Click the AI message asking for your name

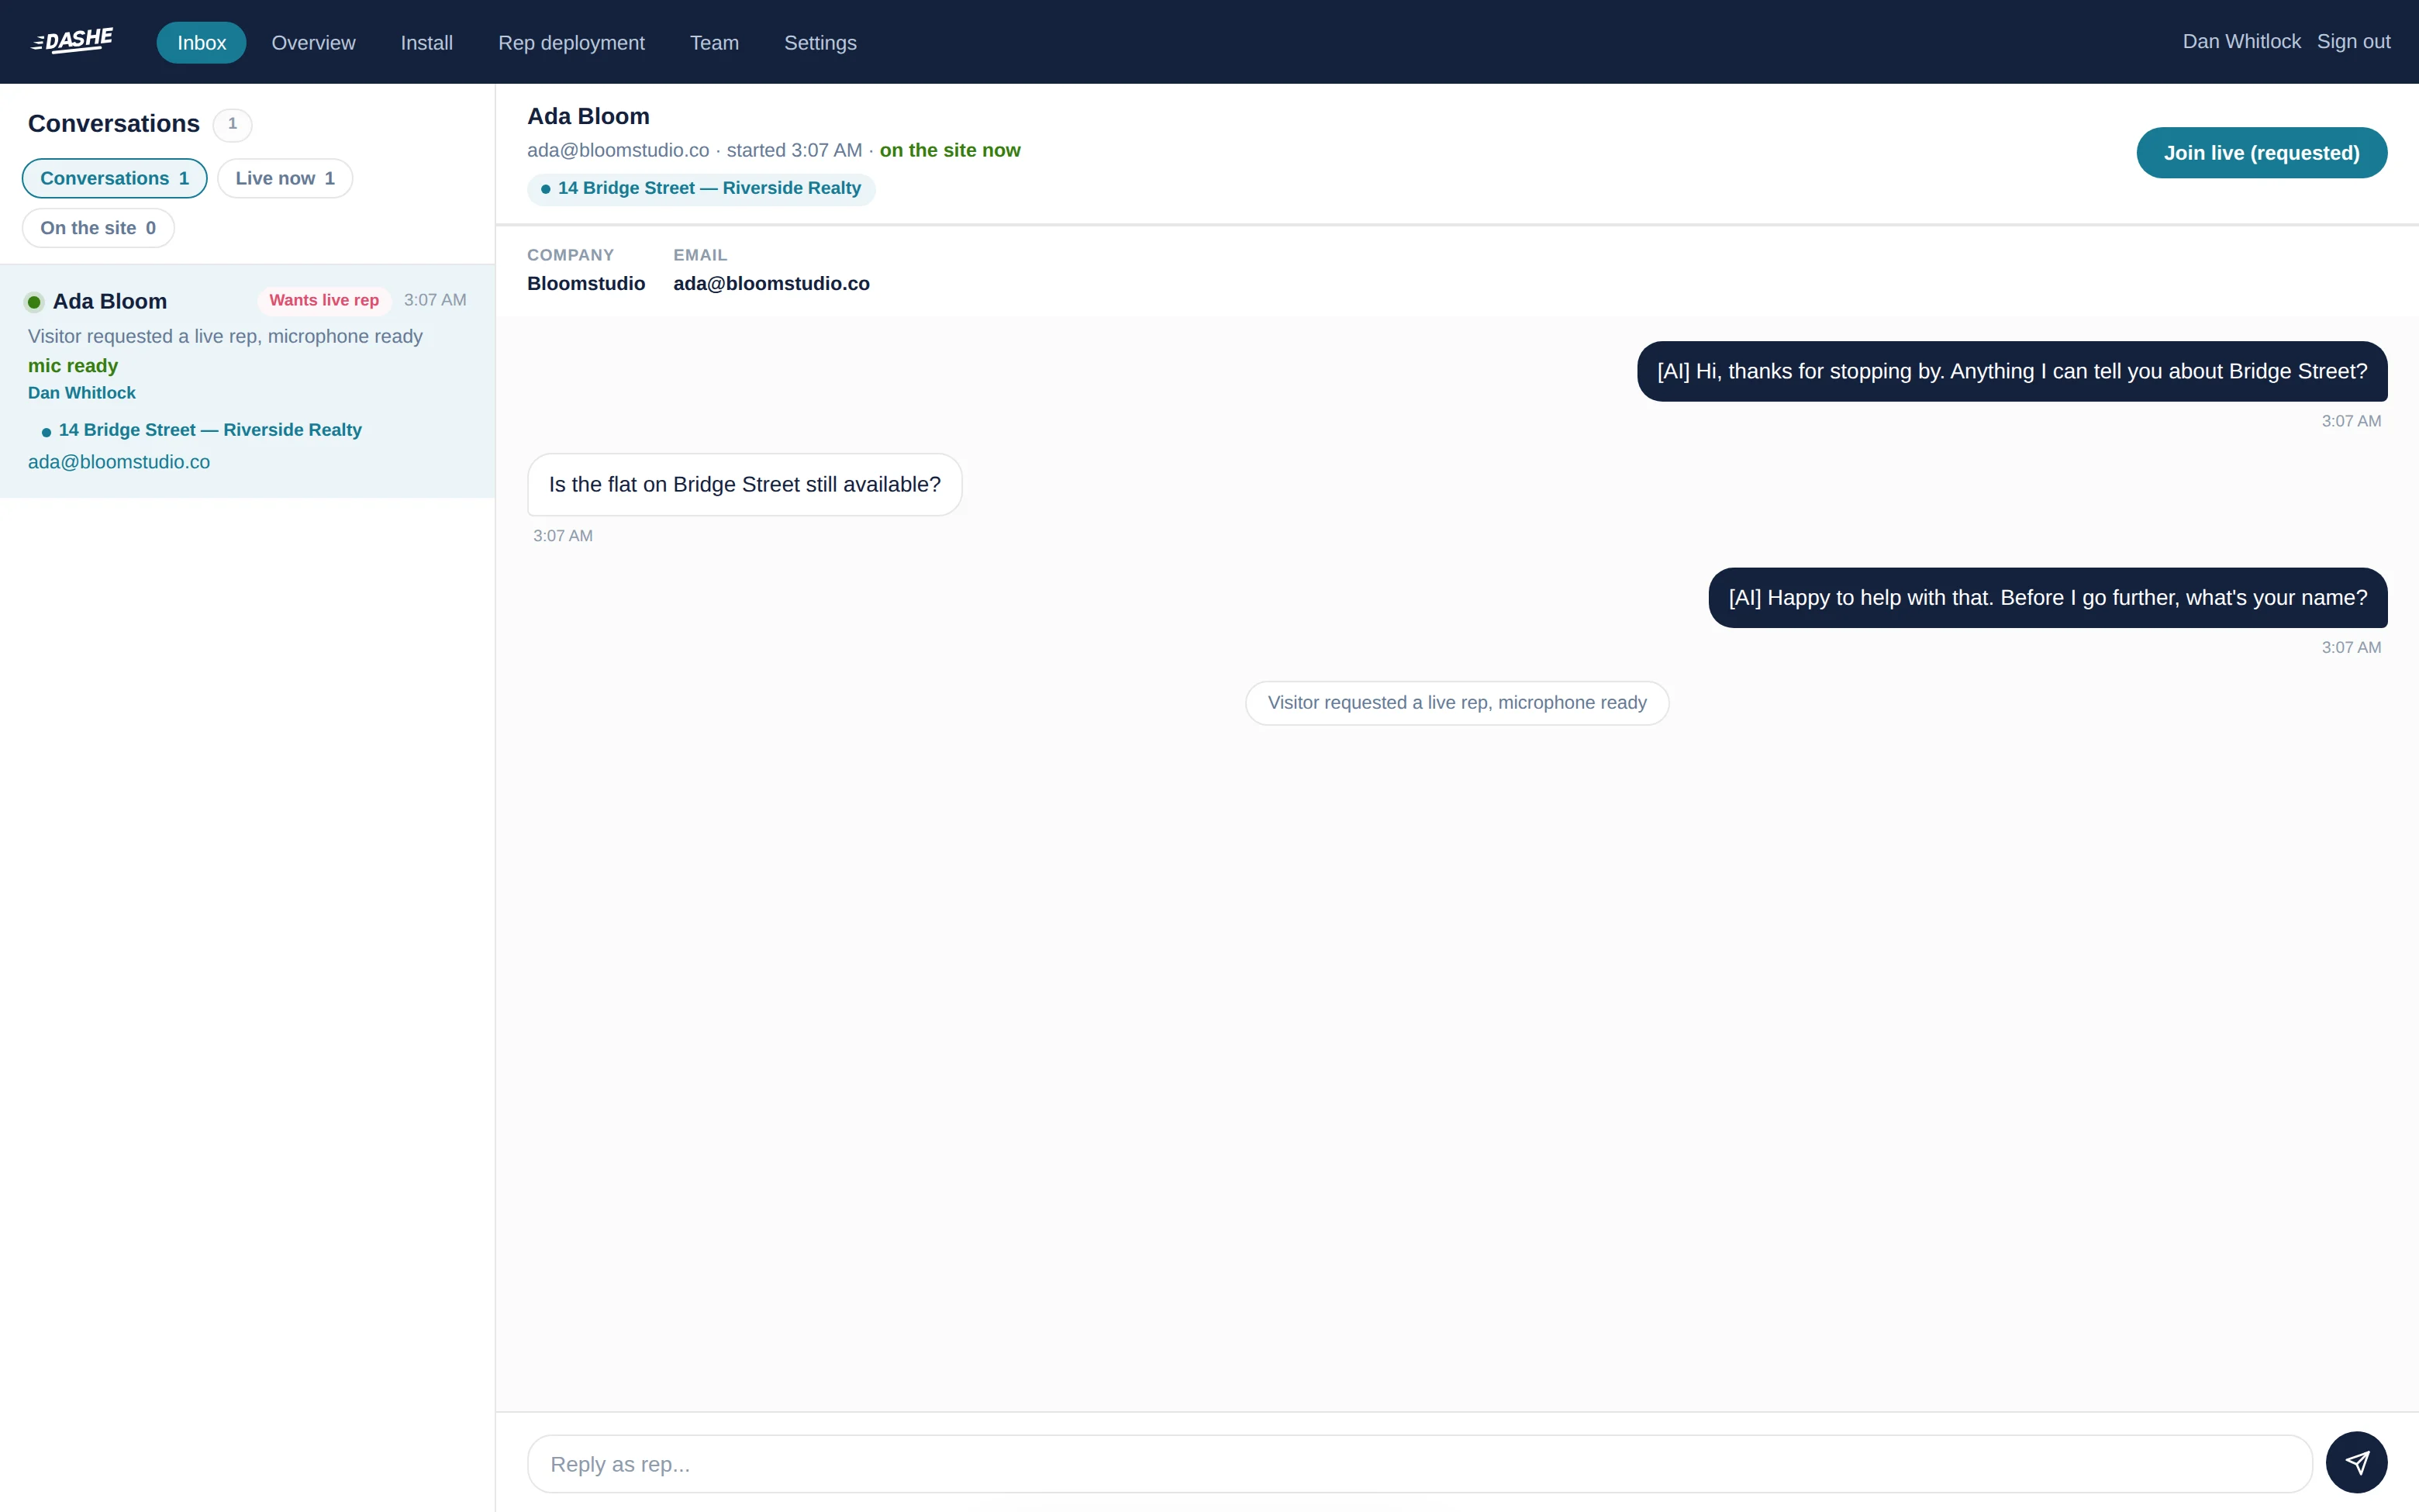(x=2047, y=598)
